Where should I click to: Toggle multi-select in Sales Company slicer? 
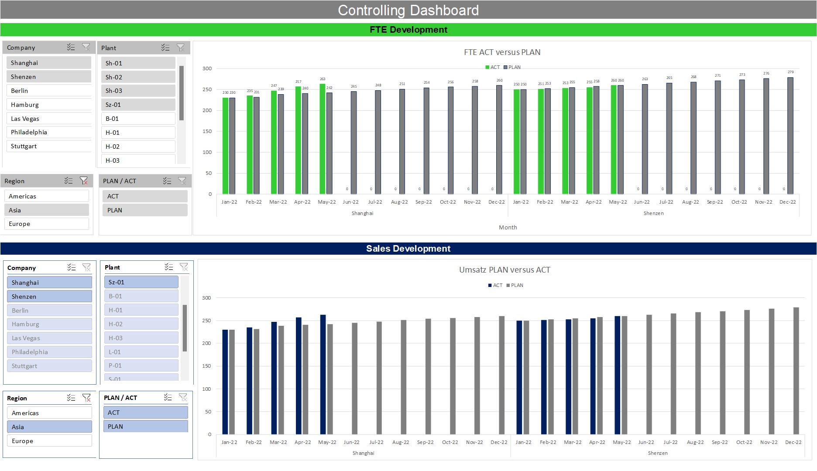coord(72,267)
